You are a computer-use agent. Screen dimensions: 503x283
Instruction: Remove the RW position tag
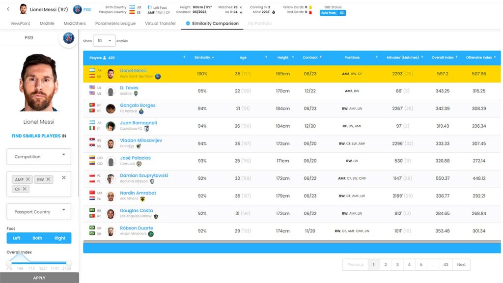(48, 179)
